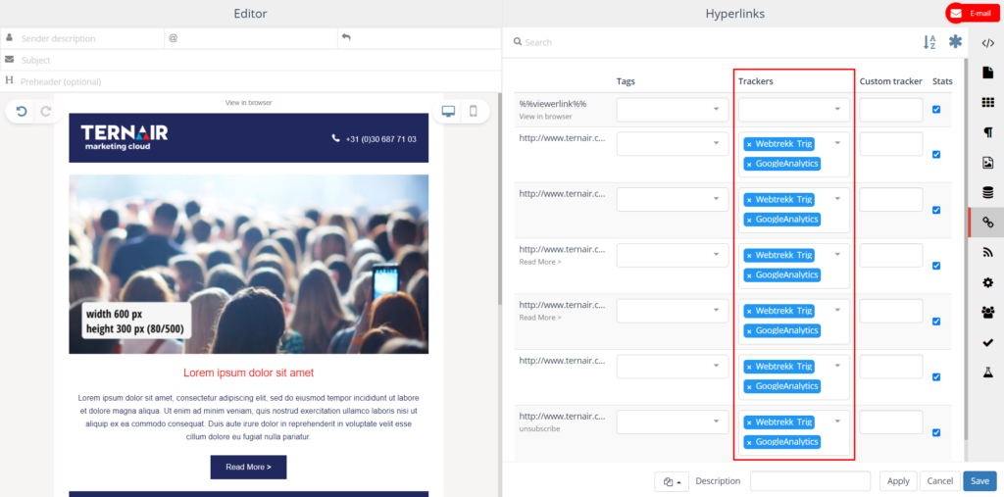Open the settings gear icon in sidebar
The height and width of the screenshot is (497, 1004).
click(x=987, y=282)
